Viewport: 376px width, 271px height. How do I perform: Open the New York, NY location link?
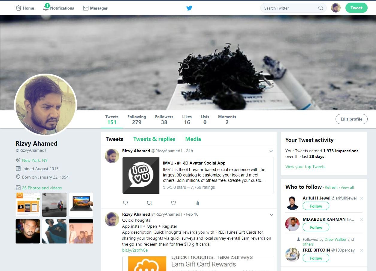pos(35,160)
